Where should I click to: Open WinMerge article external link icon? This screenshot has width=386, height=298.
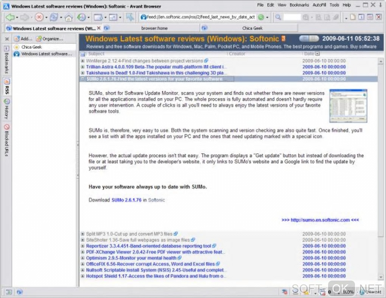tap(206, 61)
